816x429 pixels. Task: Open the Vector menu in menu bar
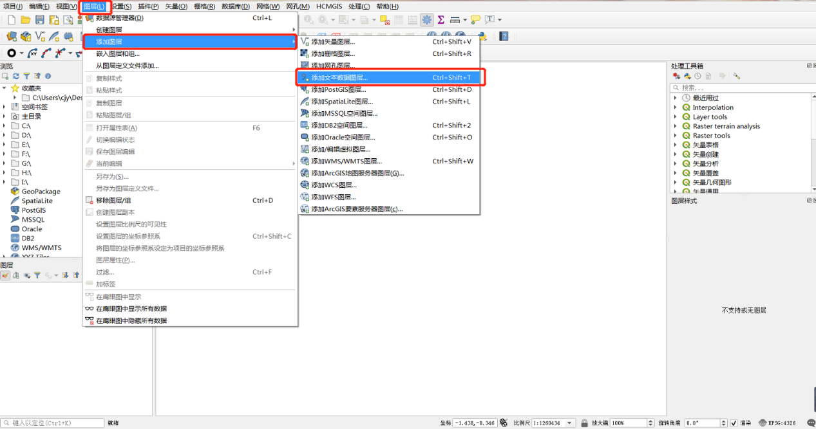tap(176, 6)
